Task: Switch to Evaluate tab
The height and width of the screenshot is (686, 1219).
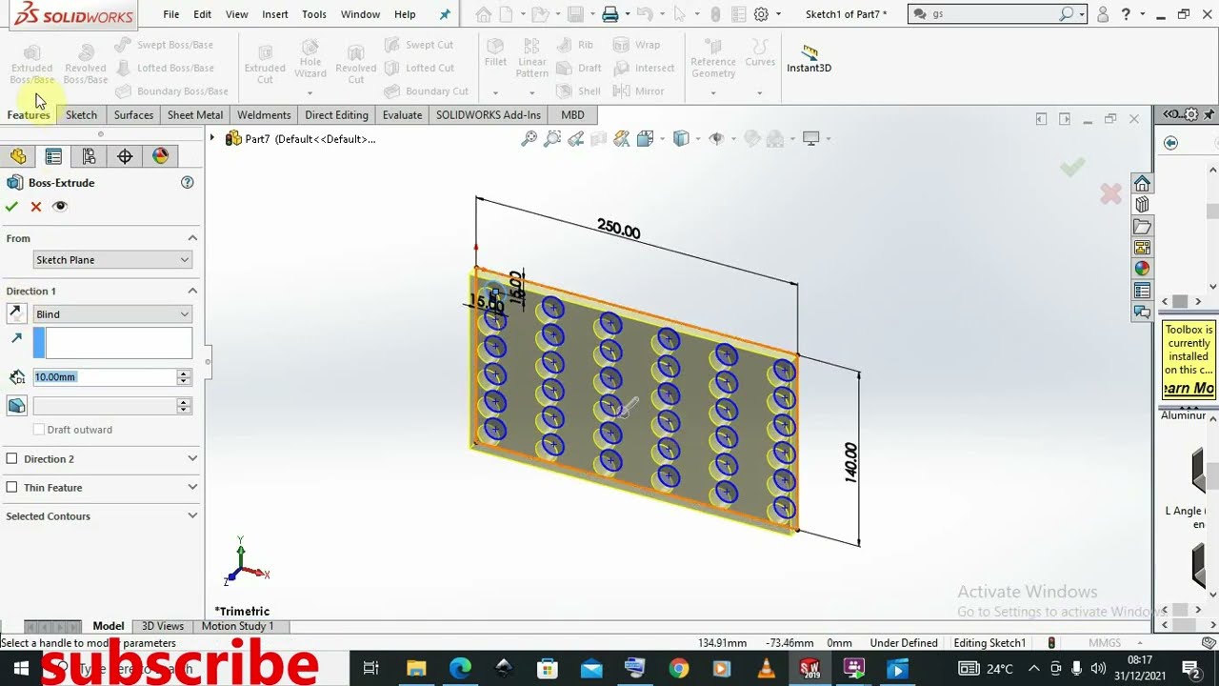Action: pyautogui.click(x=402, y=115)
